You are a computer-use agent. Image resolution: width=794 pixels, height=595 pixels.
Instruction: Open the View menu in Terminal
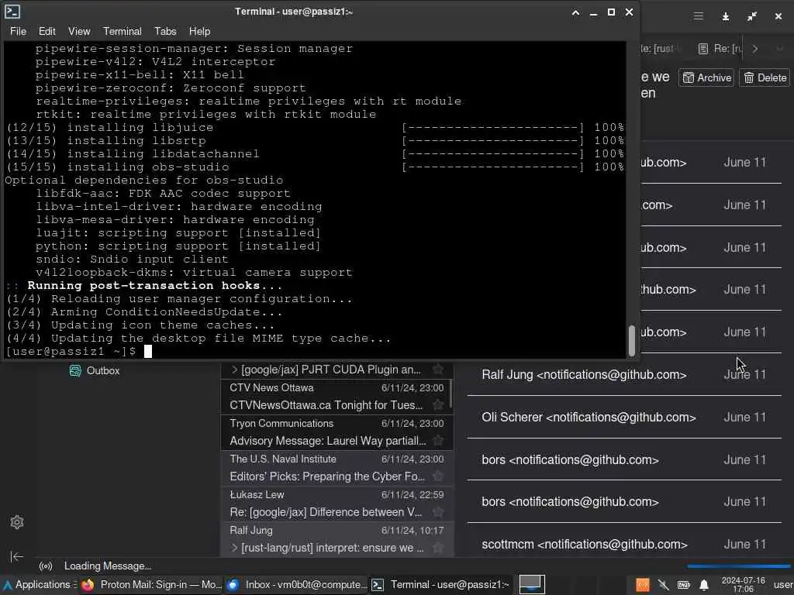pyautogui.click(x=79, y=31)
